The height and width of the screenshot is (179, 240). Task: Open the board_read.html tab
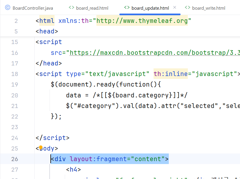click(88, 8)
